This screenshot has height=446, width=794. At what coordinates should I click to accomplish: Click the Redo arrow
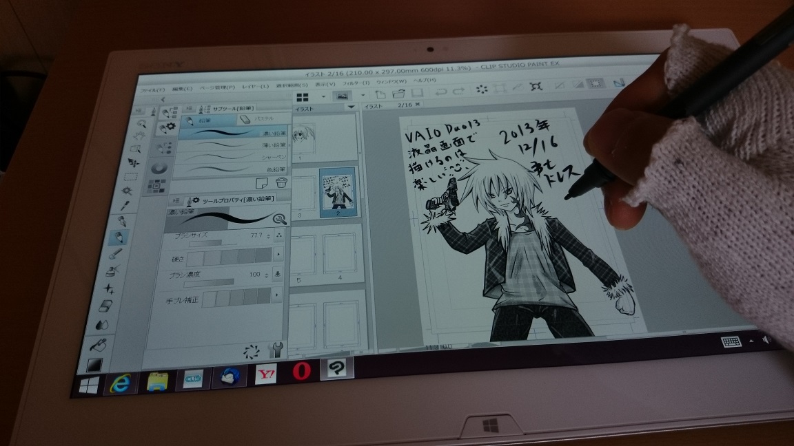click(459, 91)
